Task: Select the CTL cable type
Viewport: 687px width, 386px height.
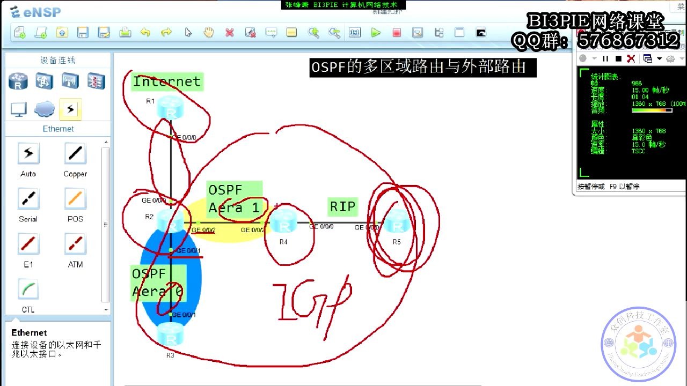Action: click(x=28, y=289)
